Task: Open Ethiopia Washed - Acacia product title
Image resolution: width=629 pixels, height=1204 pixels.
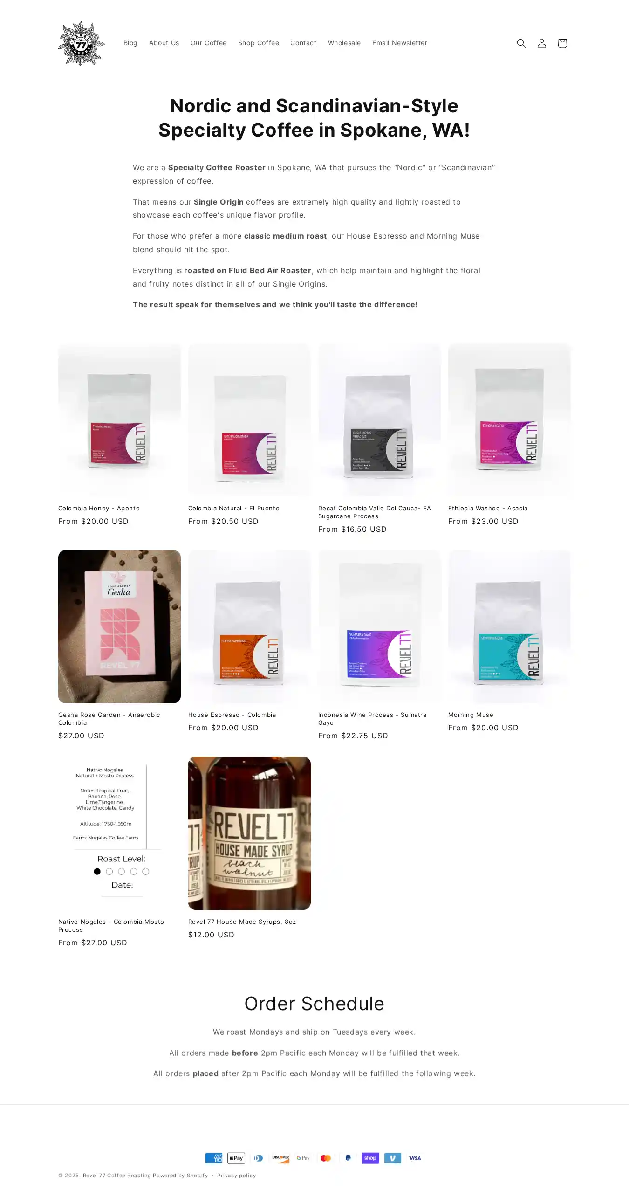Action: [x=488, y=508]
